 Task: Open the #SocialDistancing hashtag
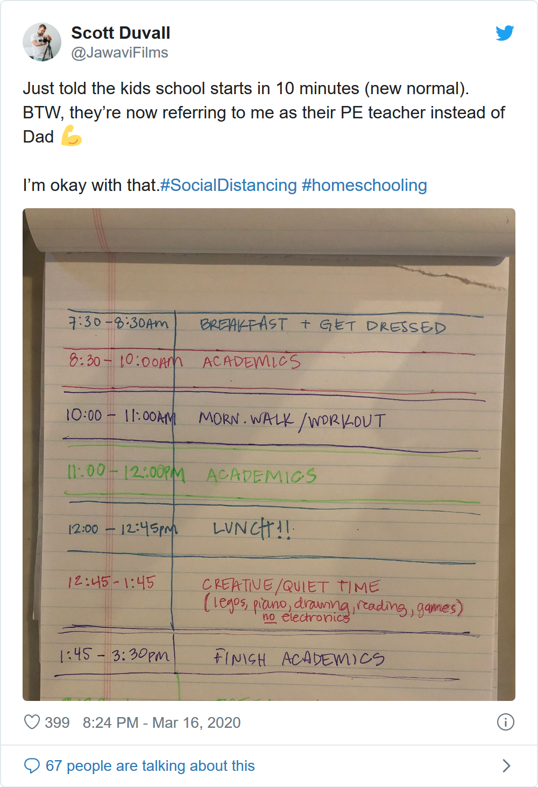click(x=229, y=185)
